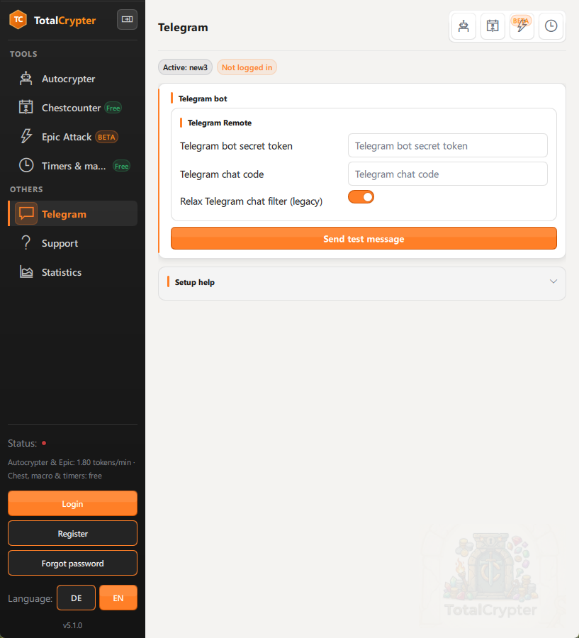Click the TotalCrypter TC logo icon
Screen dimensions: 579x638
[18, 20]
